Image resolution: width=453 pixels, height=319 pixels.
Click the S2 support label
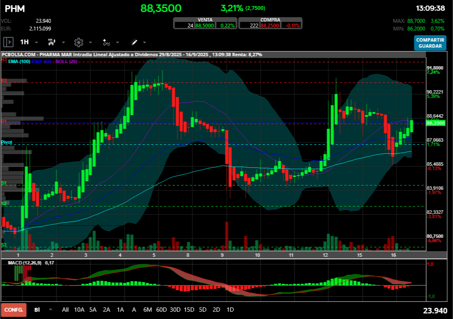(x=4, y=204)
